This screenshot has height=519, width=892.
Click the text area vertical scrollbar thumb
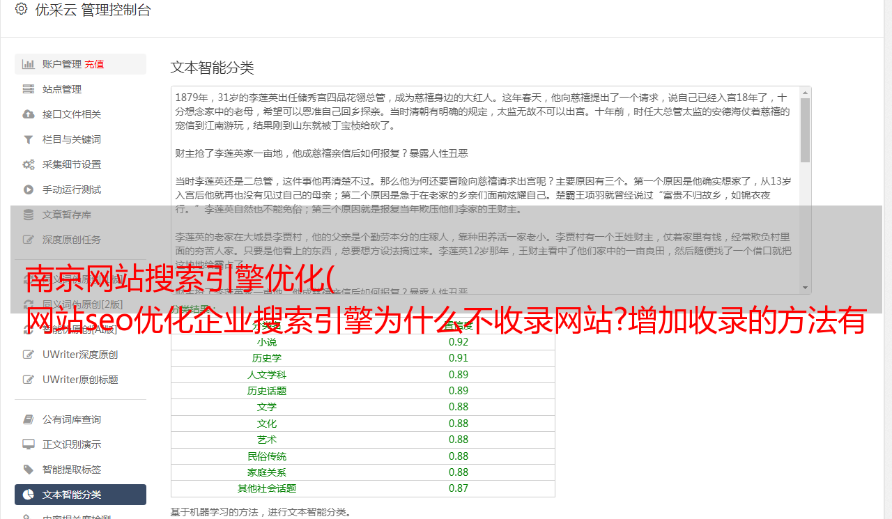[x=806, y=130]
